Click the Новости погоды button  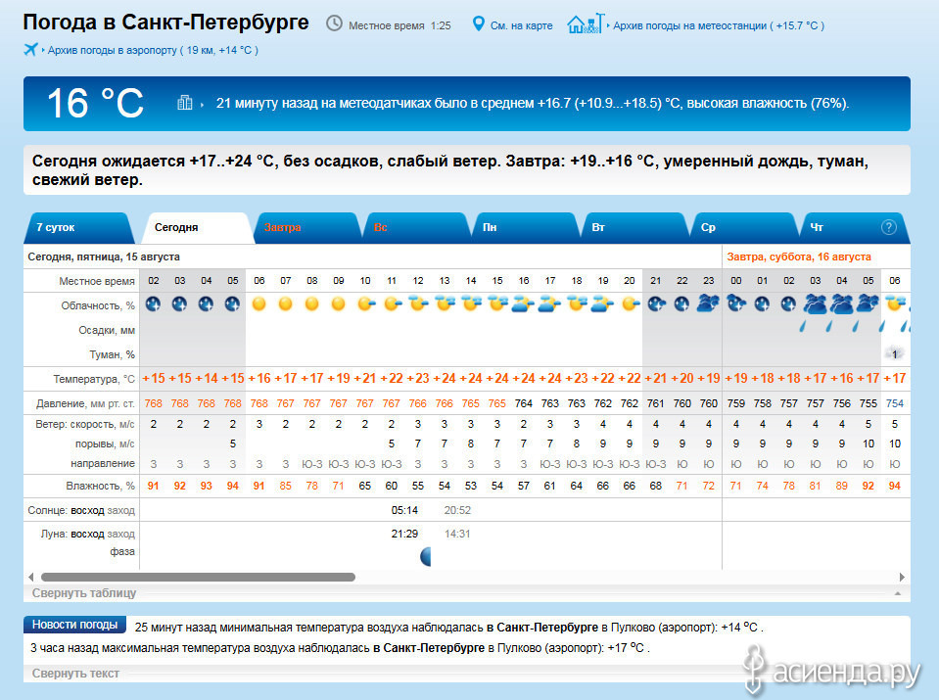(x=74, y=625)
